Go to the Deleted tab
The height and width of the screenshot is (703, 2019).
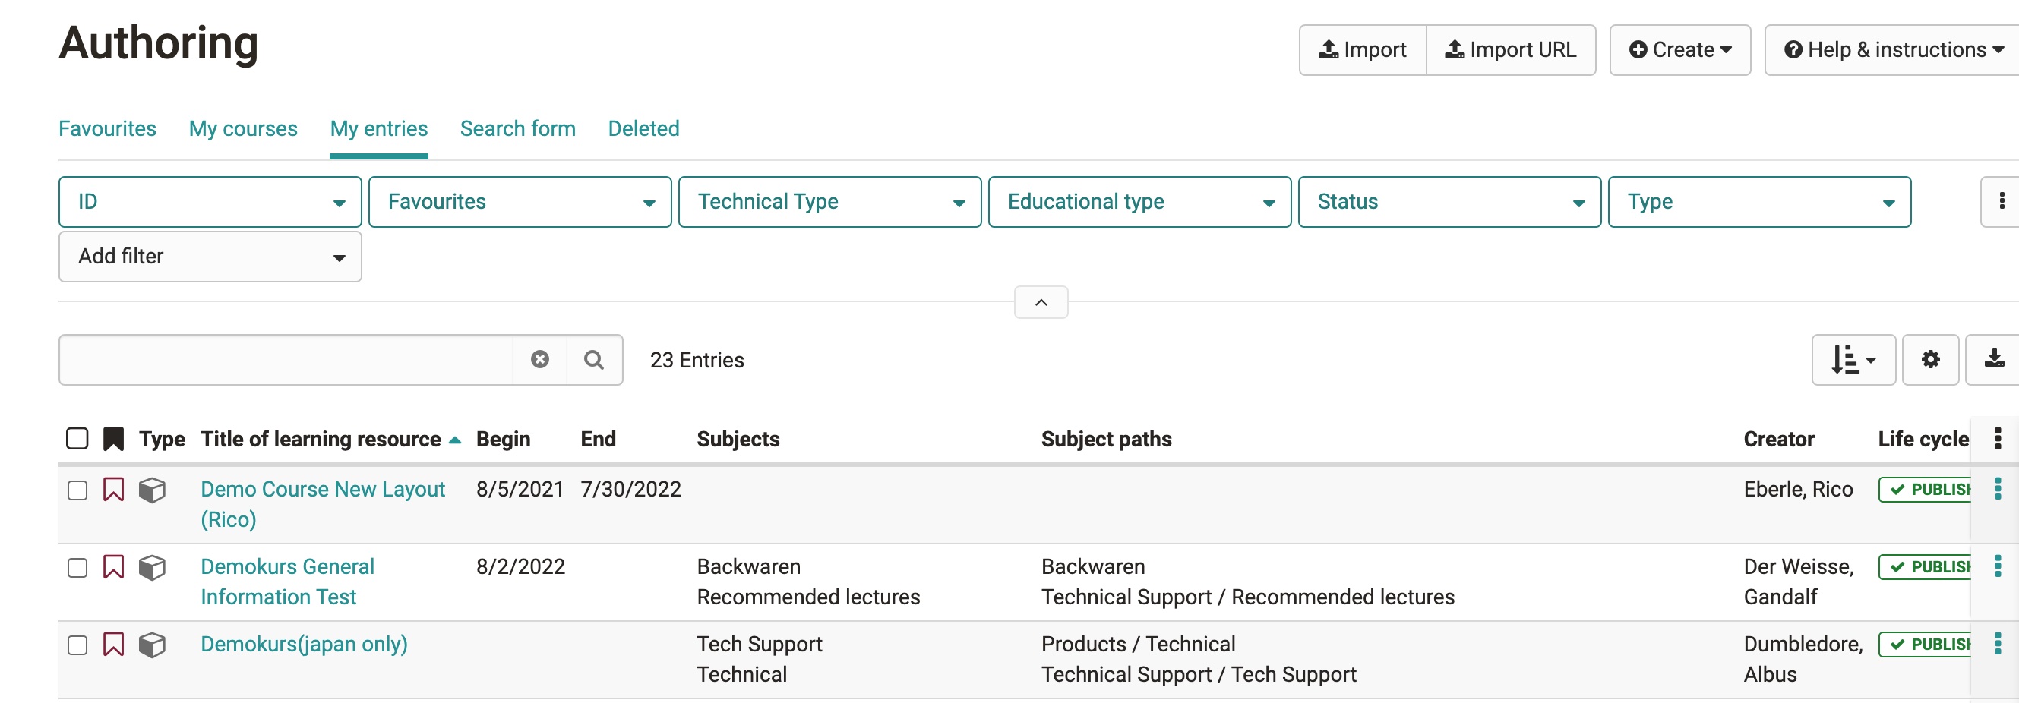click(643, 128)
